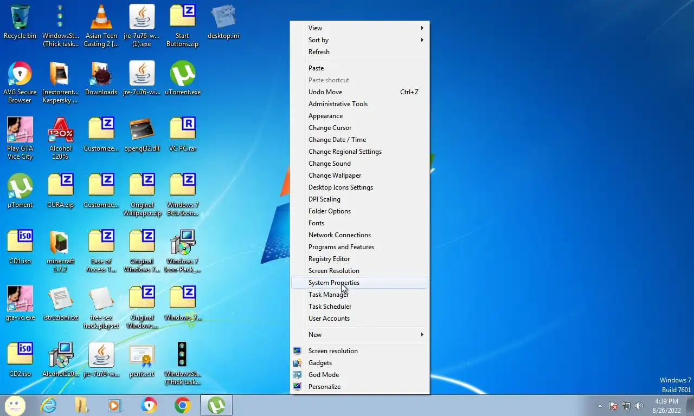This screenshot has height=416, width=694.
Task: Choose Undo Move in the context menu
Action: [x=360, y=92]
